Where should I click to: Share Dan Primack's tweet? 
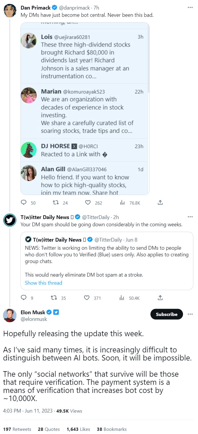[161, 203]
